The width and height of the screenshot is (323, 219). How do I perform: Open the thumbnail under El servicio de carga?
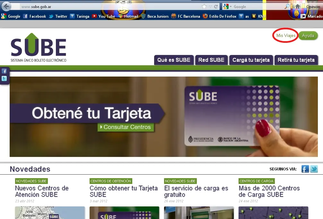pos(199,213)
